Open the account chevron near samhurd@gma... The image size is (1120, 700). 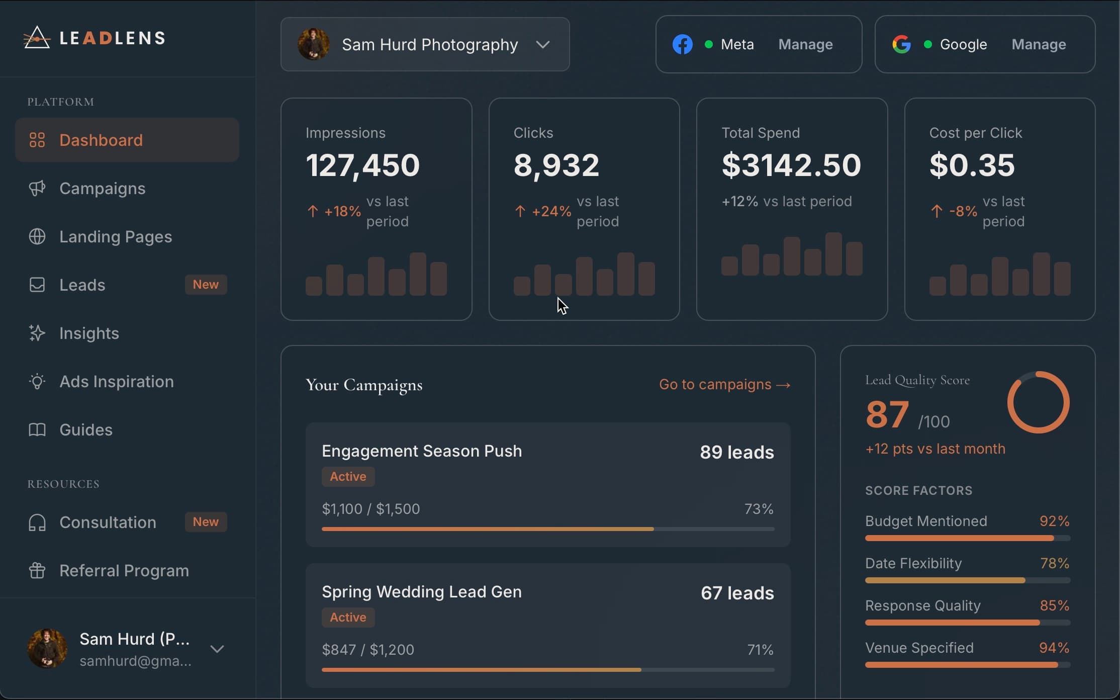(x=217, y=649)
